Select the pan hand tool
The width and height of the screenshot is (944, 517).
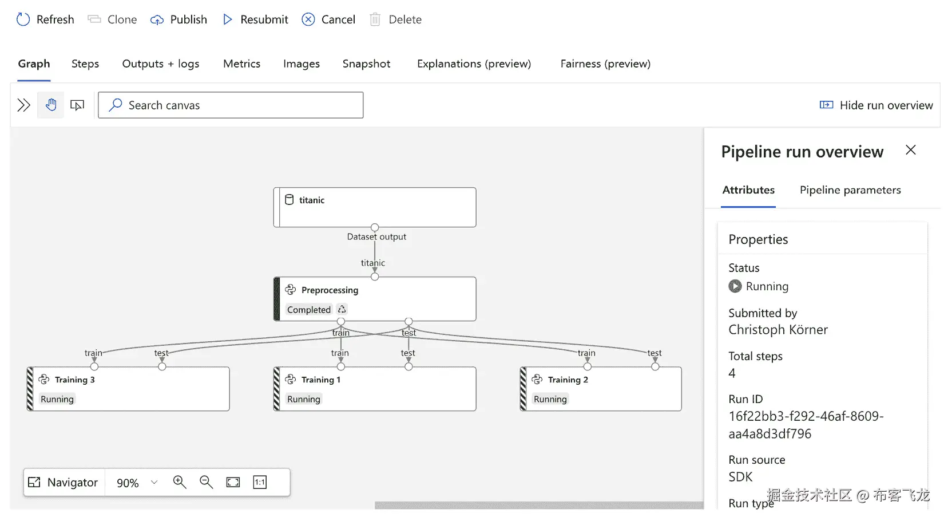[51, 105]
